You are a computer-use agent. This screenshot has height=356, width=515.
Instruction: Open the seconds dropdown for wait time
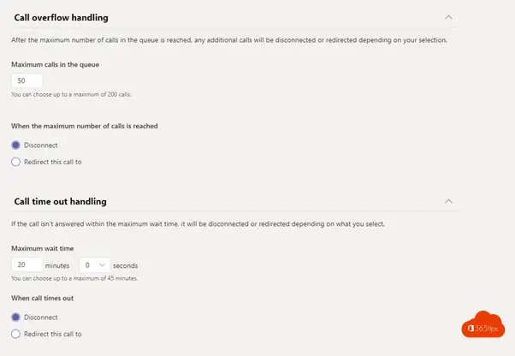[x=95, y=264]
